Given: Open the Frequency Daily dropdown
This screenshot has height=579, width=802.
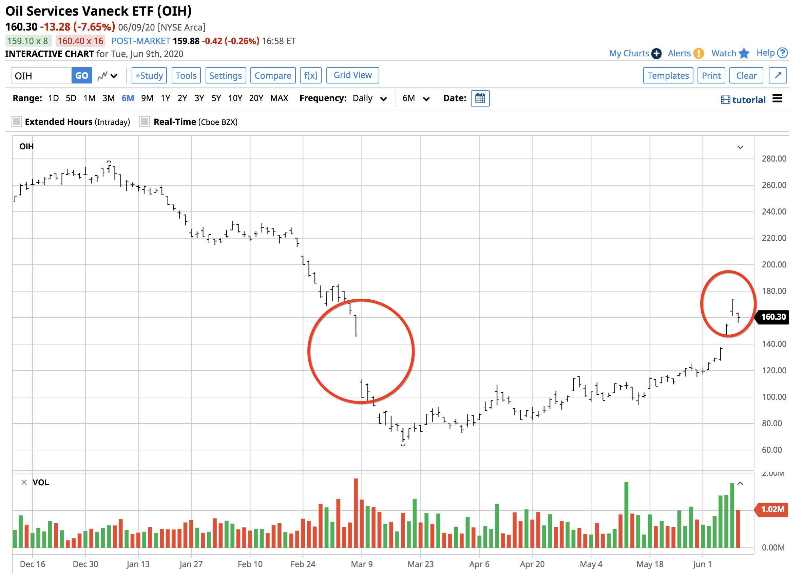Looking at the screenshot, I should (x=369, y=98).
